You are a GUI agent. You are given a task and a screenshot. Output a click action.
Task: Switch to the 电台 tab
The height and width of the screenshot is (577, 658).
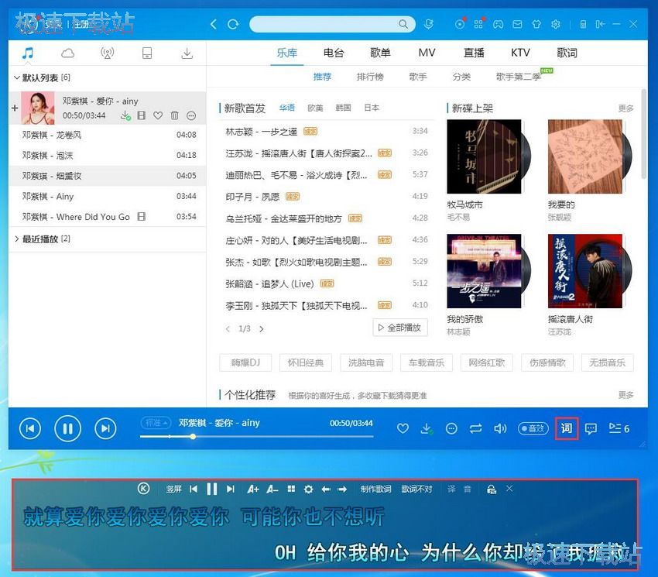(x=334, y=53)
